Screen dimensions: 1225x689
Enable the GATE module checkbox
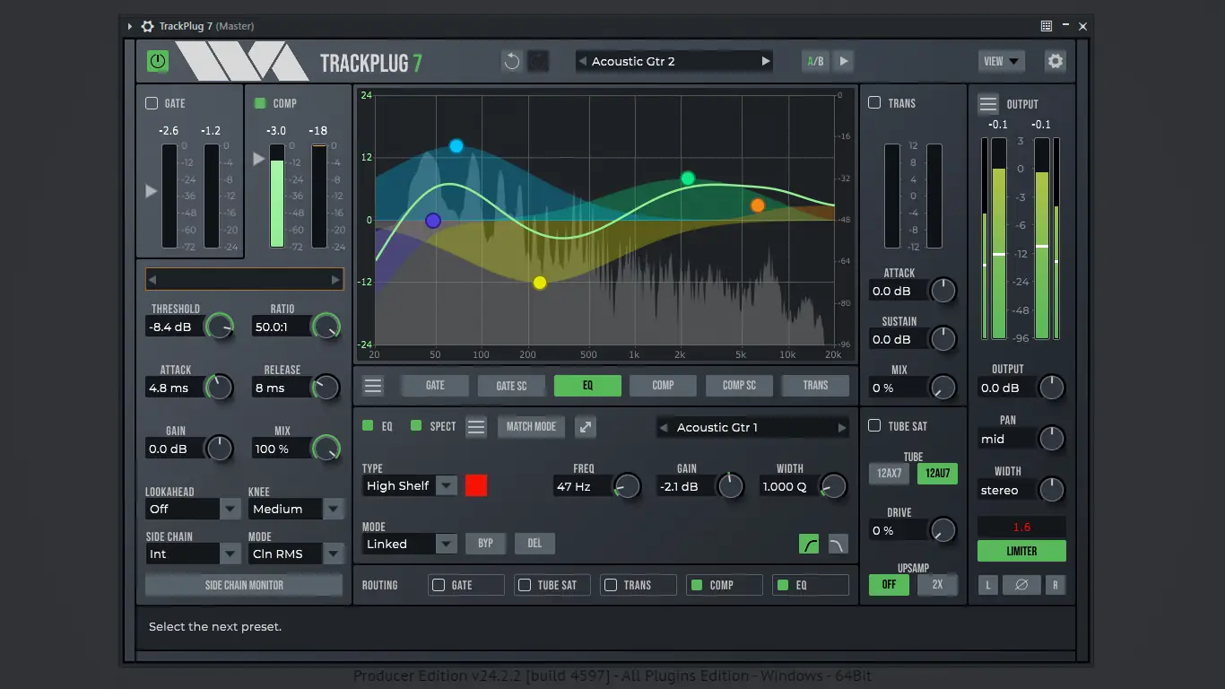(152, 102)
